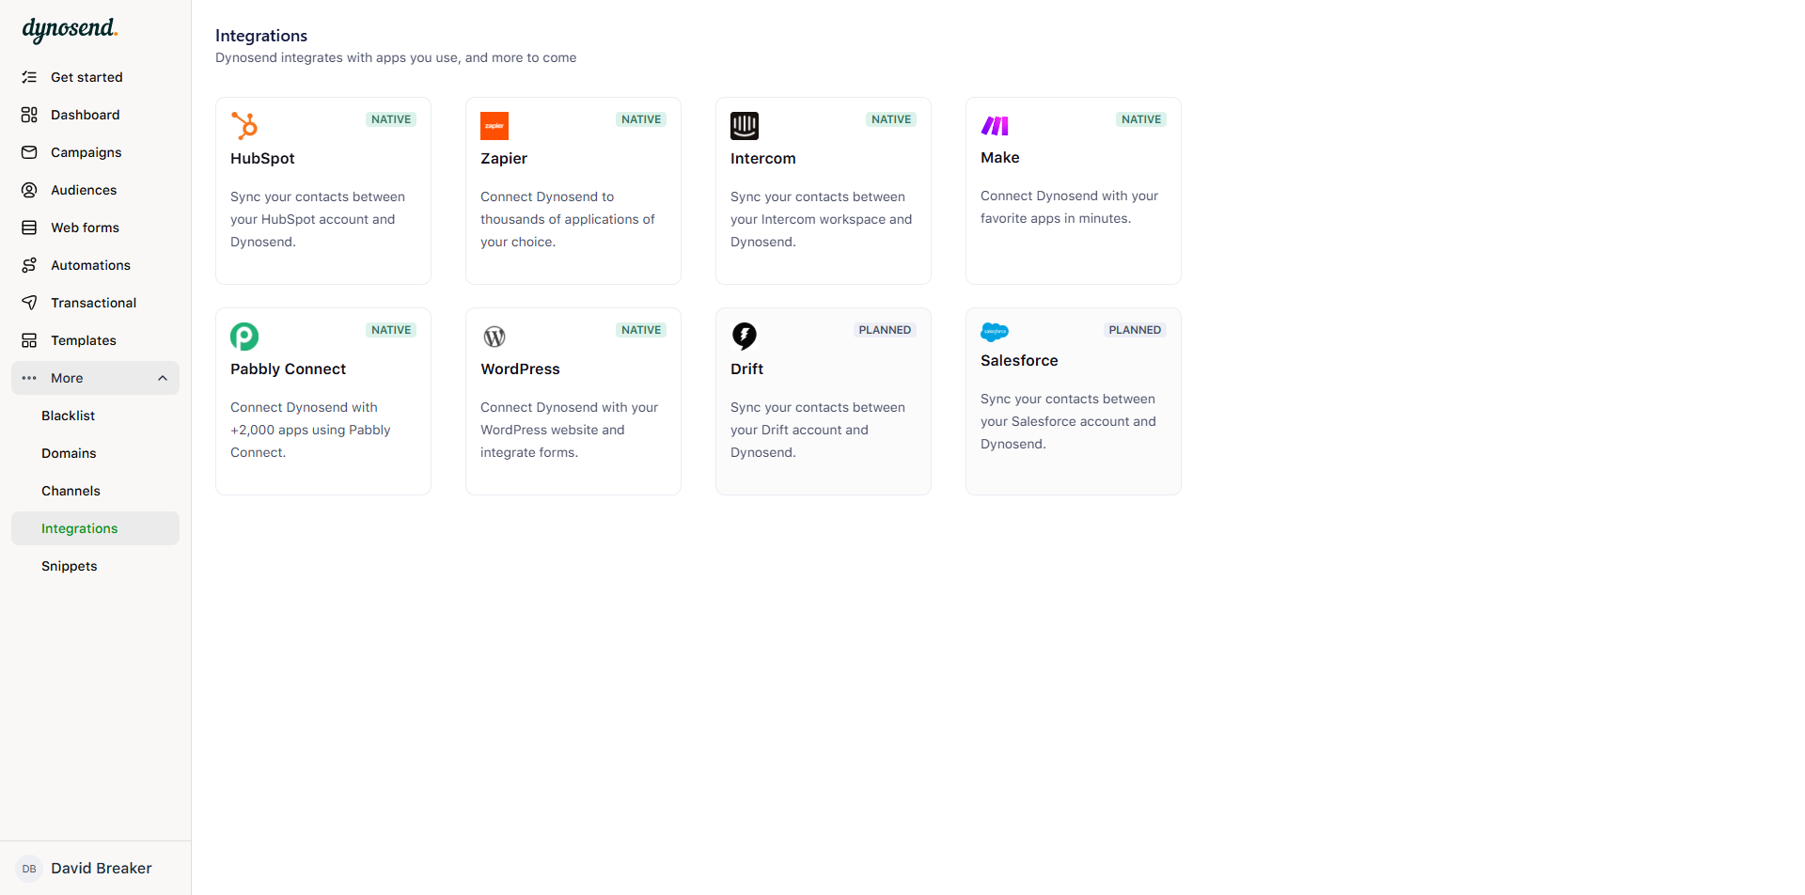
Task: Go to the Channels page
Action: 71,490
